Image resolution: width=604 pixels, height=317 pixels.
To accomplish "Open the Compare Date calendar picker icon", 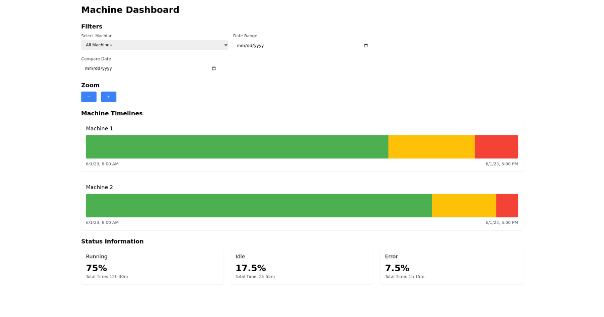I will (213, 68).
